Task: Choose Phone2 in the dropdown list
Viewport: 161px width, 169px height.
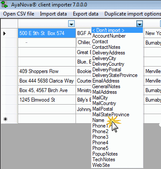Action: 117,131
